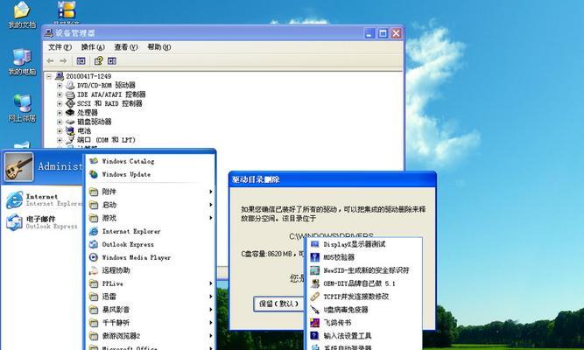
Task: Select the IDE ATA/ATAPI 控制器 category
Action: click(x=111, y=94)
